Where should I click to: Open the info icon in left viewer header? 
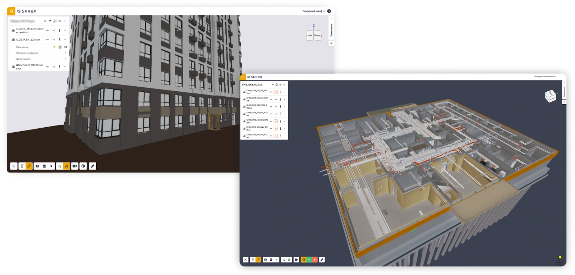point(329,11)
